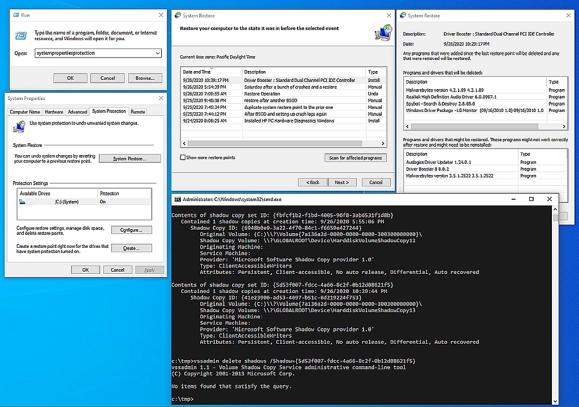
Task: Click cmd window scroll down arrow
Action: pos(555,401)
